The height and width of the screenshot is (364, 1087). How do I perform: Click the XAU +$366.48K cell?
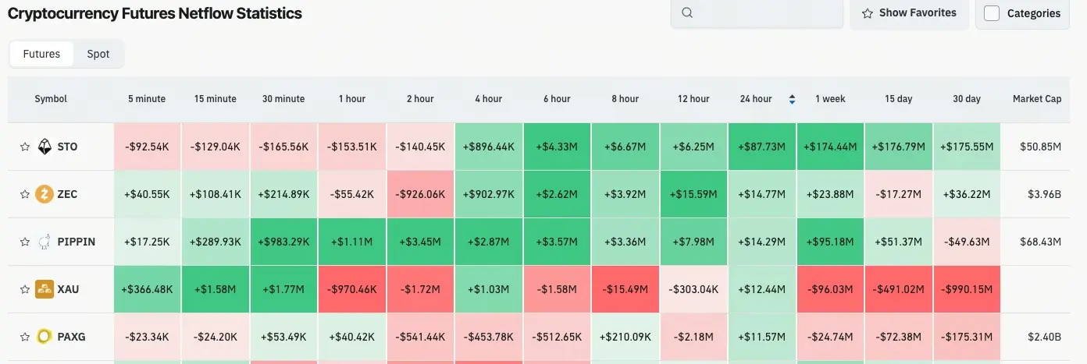coord(147,289)
